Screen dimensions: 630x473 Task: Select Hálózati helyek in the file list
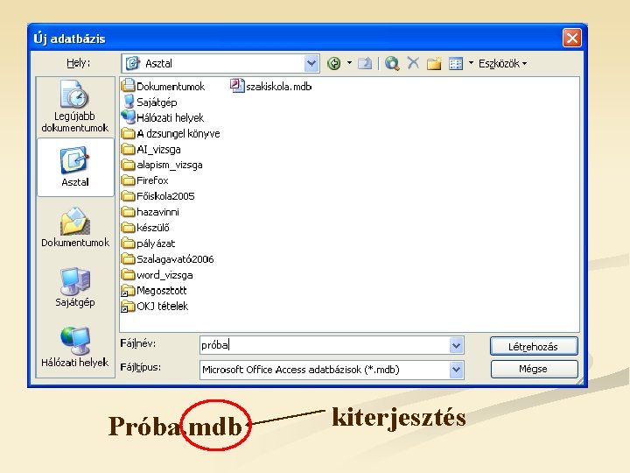[163, 118]
